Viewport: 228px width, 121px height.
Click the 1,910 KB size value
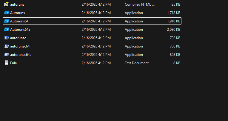point(174,21)
